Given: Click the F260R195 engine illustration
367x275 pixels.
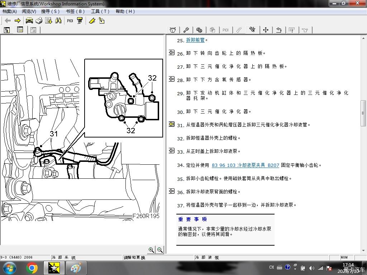Looking at the screenshot, I should click(x=82, y=140).
